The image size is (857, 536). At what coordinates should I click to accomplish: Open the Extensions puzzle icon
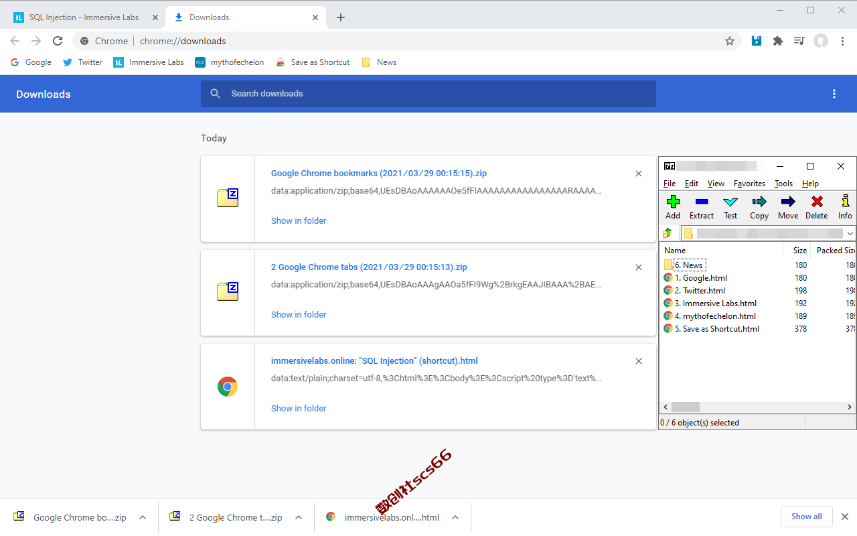(x=777, y=41)
